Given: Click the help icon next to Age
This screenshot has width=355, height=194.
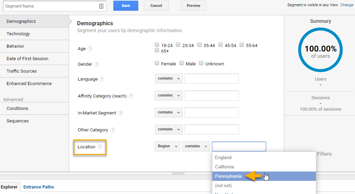Looking at the screenshot, I should [90, 49].
